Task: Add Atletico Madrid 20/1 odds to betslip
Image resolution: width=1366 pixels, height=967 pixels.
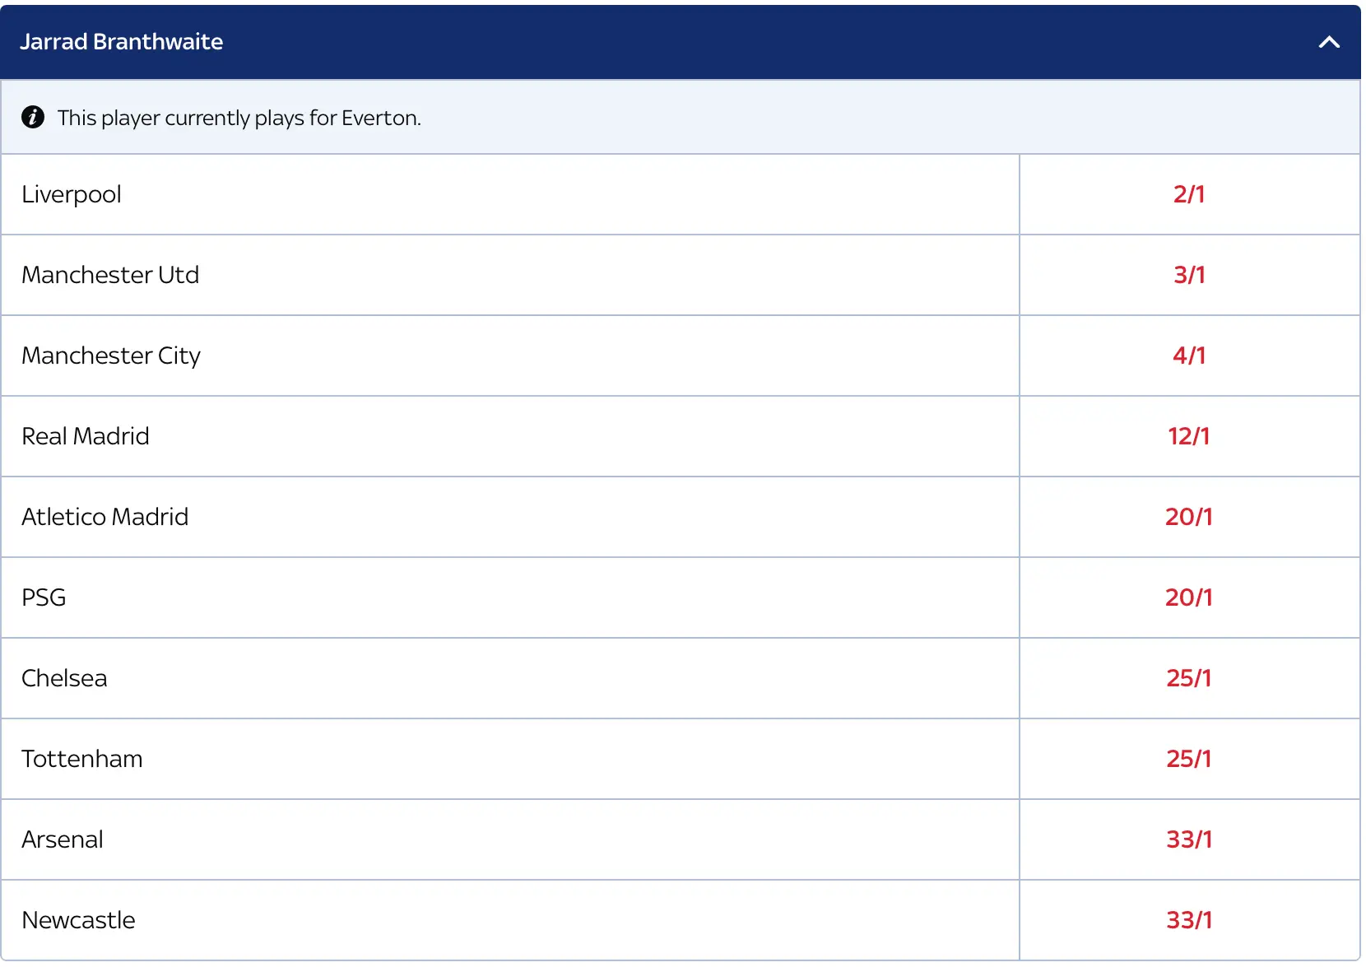Action: [x=1188, y=517]
